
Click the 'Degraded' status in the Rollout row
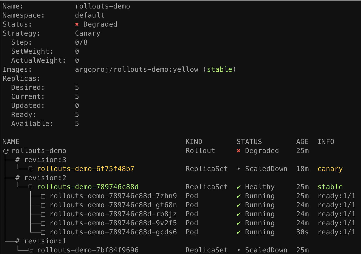coord(262,151)
